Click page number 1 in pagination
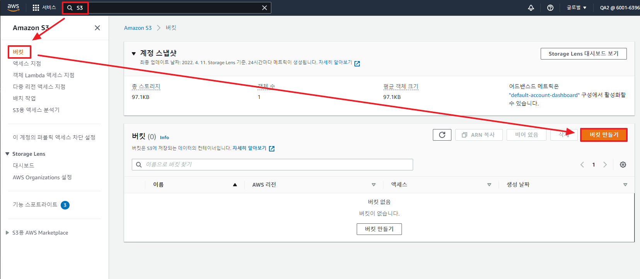This screenshot has width=640, height=279. 594,165
